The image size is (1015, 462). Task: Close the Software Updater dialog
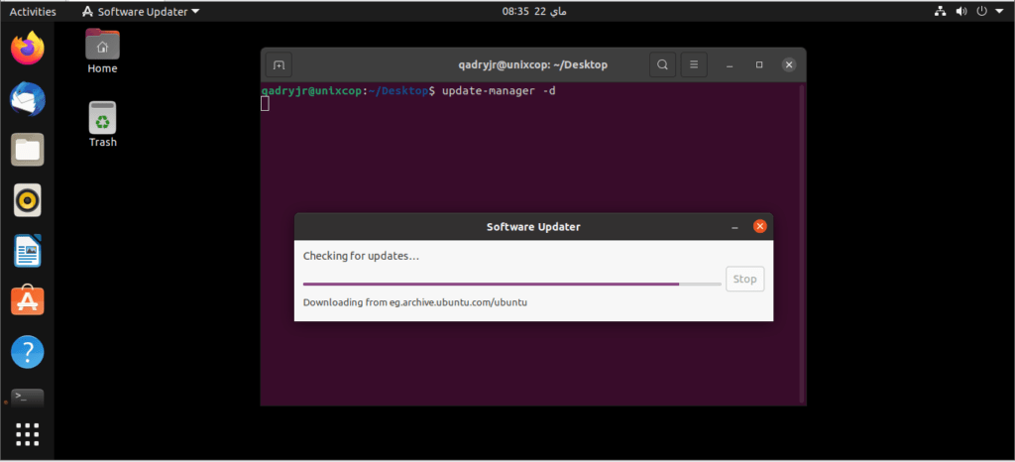pos(760,226)
